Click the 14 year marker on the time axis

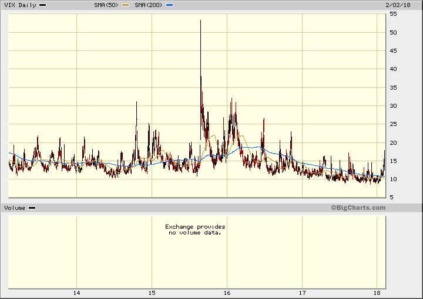76,293
